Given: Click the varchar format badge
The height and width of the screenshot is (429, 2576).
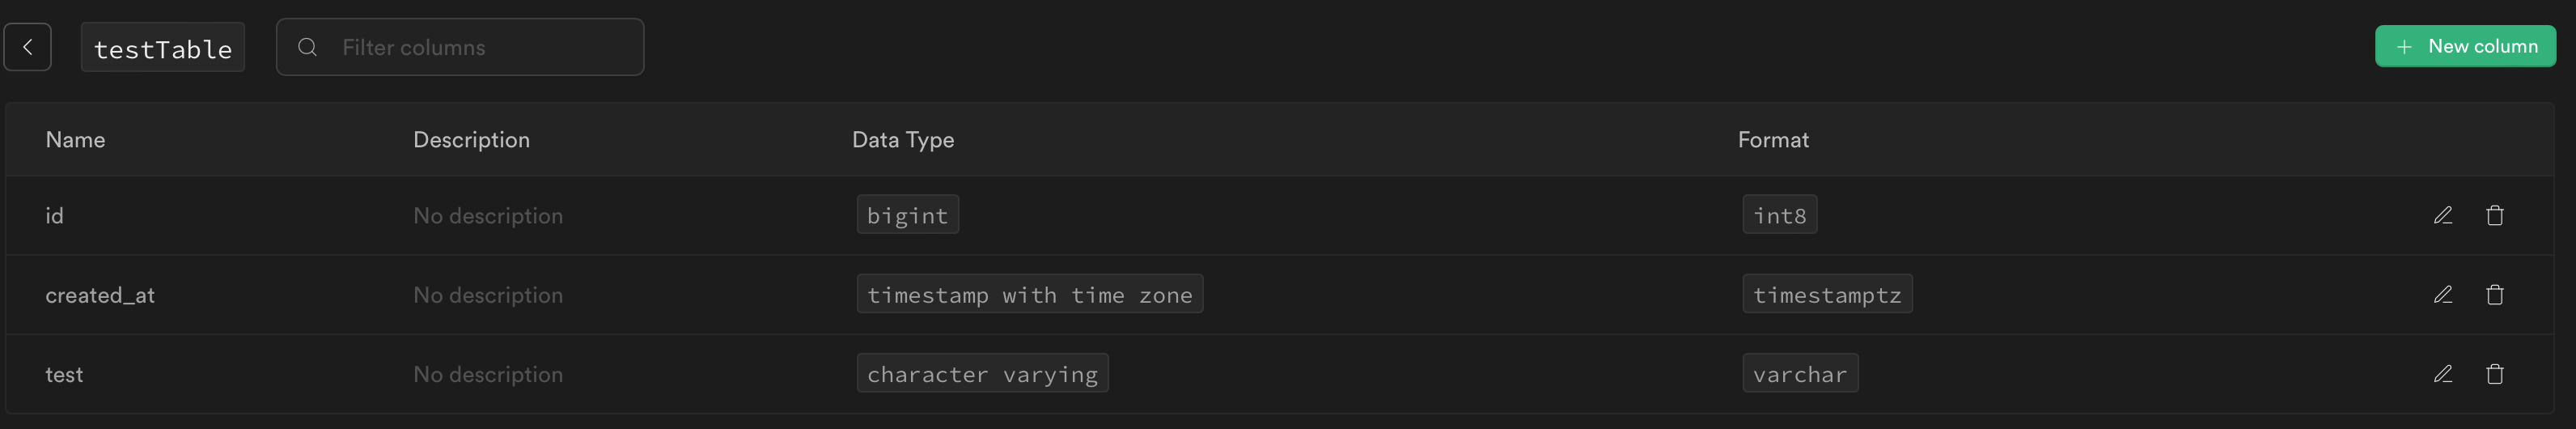Looking at the screenshot, I should point(1799,373).
